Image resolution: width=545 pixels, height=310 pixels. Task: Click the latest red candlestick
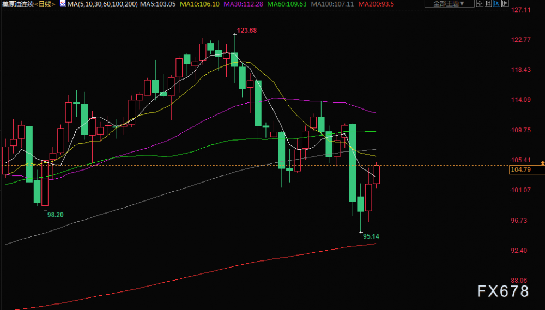click(377, 174)
